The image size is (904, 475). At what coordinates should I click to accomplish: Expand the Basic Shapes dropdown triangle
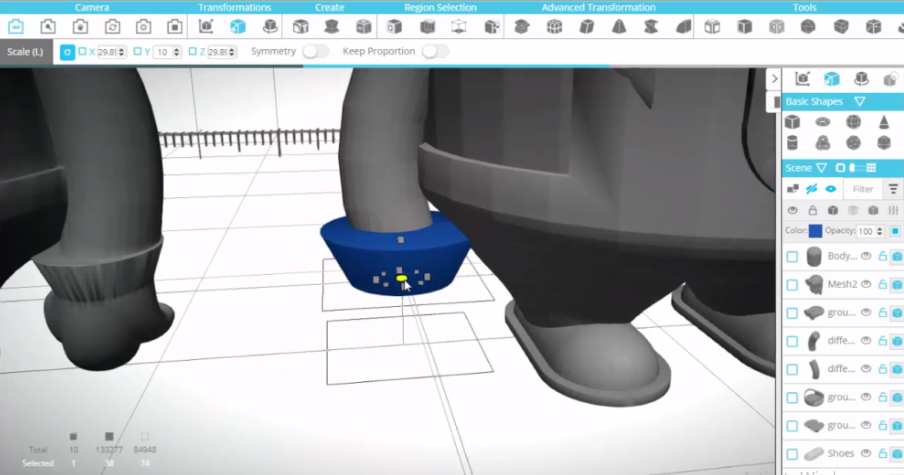[x=859, y=101]
